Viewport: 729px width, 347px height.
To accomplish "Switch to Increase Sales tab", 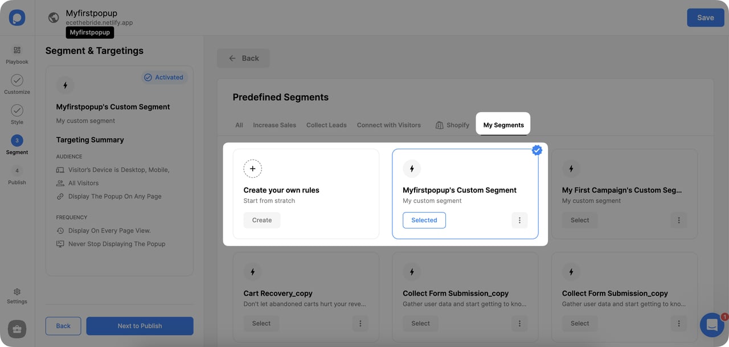I will [275, 125].
